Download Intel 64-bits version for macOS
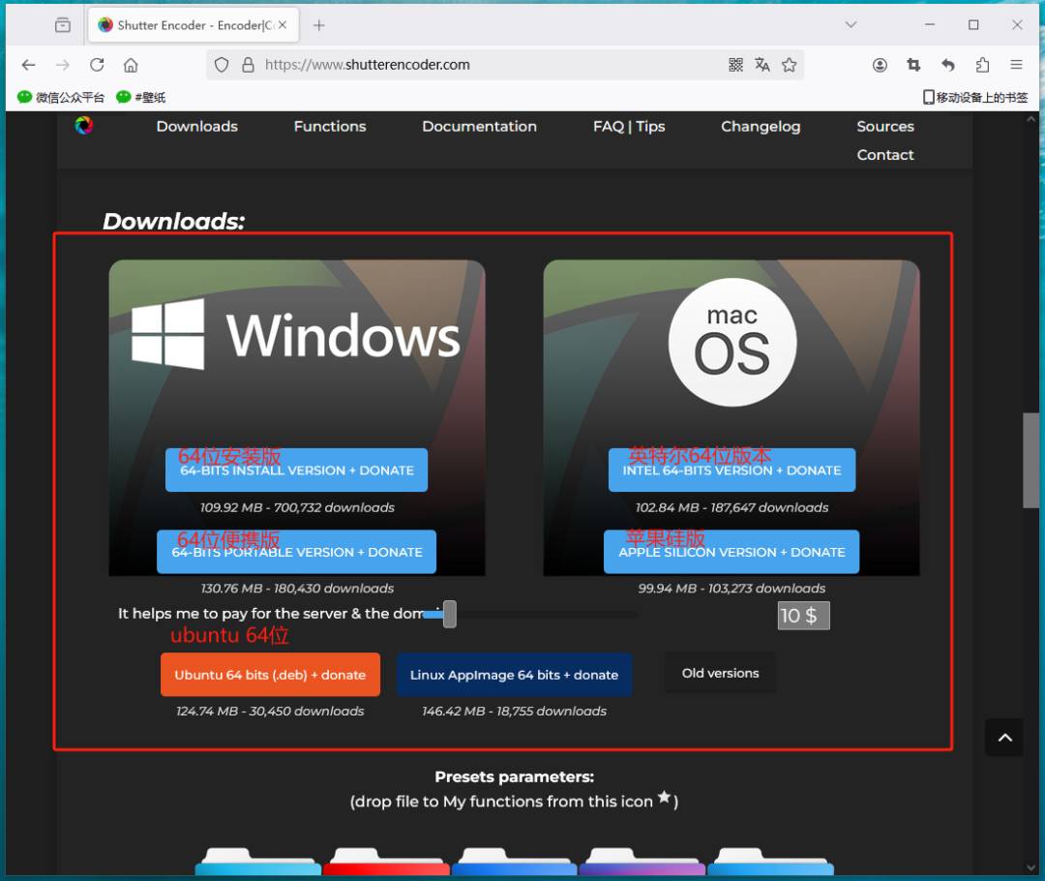The height and width of the screenshot is (881, 1045). [731, 471]
